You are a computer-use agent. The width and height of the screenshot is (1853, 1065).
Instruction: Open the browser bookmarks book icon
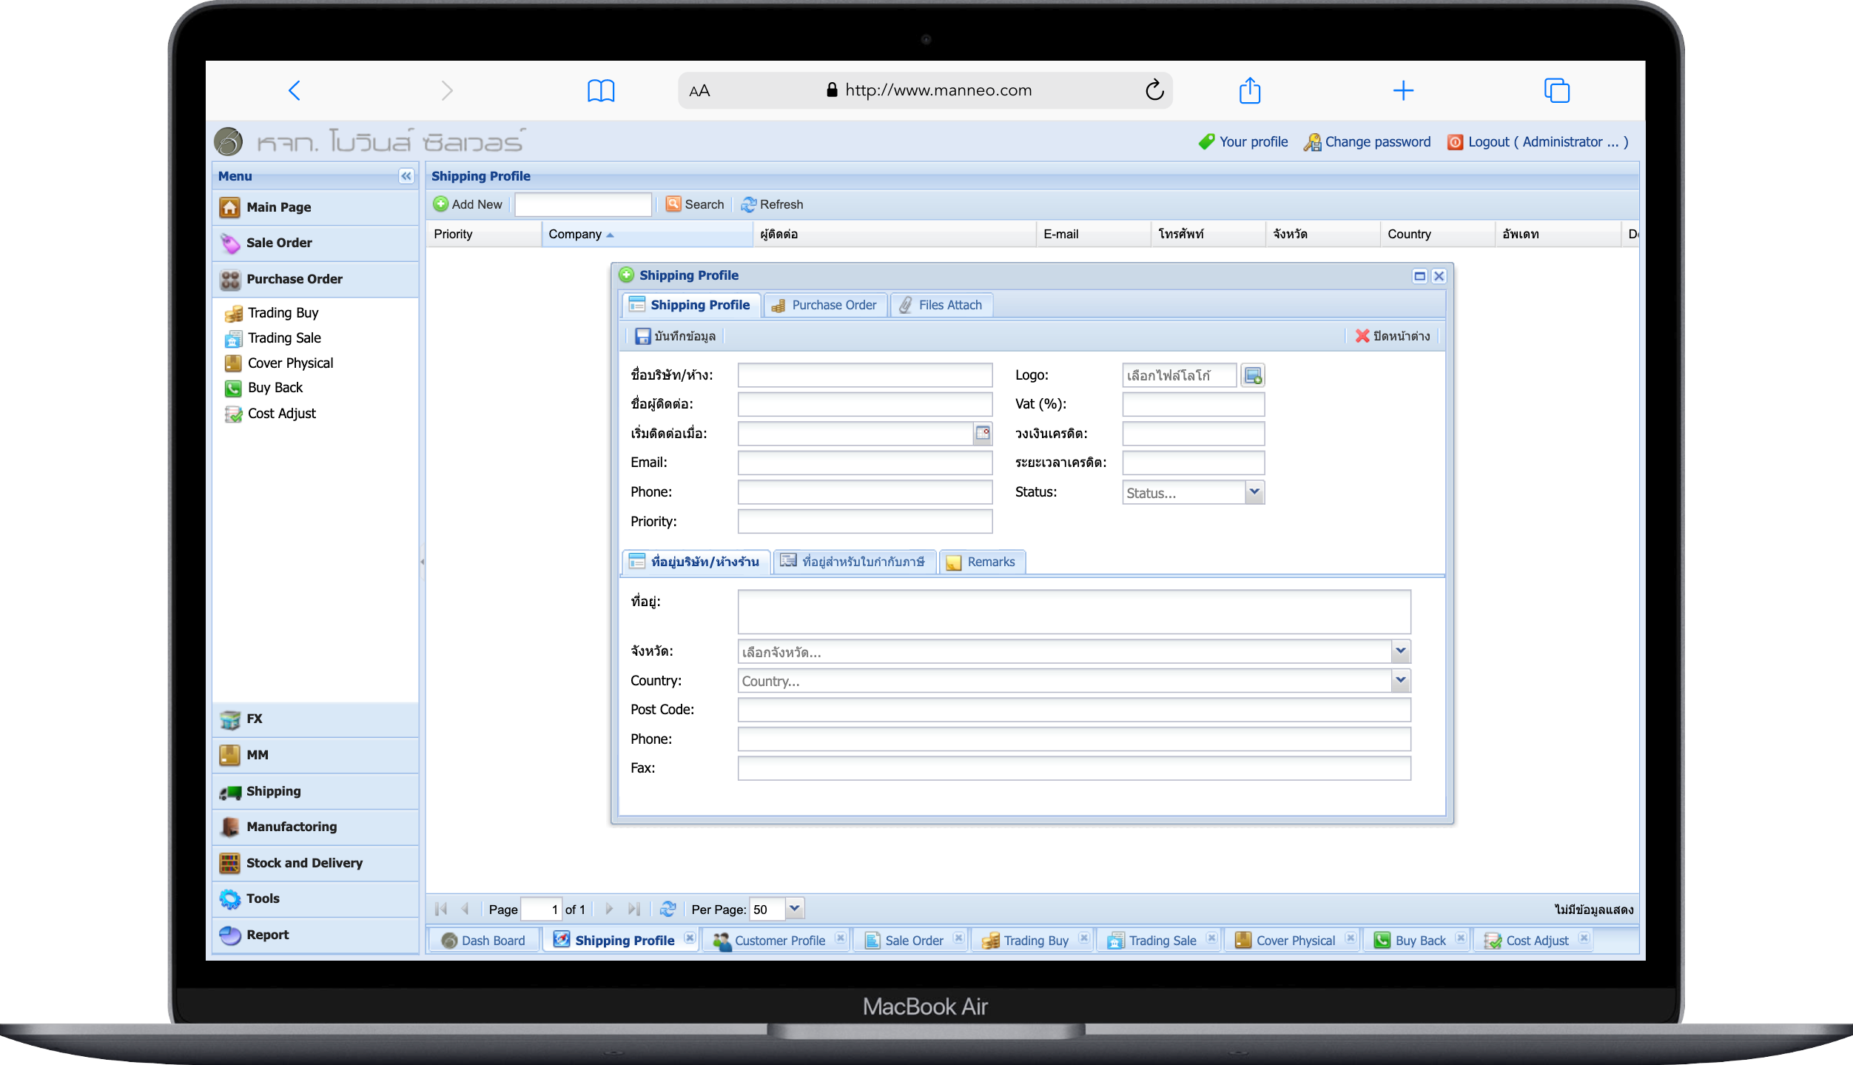click(601, 91)
